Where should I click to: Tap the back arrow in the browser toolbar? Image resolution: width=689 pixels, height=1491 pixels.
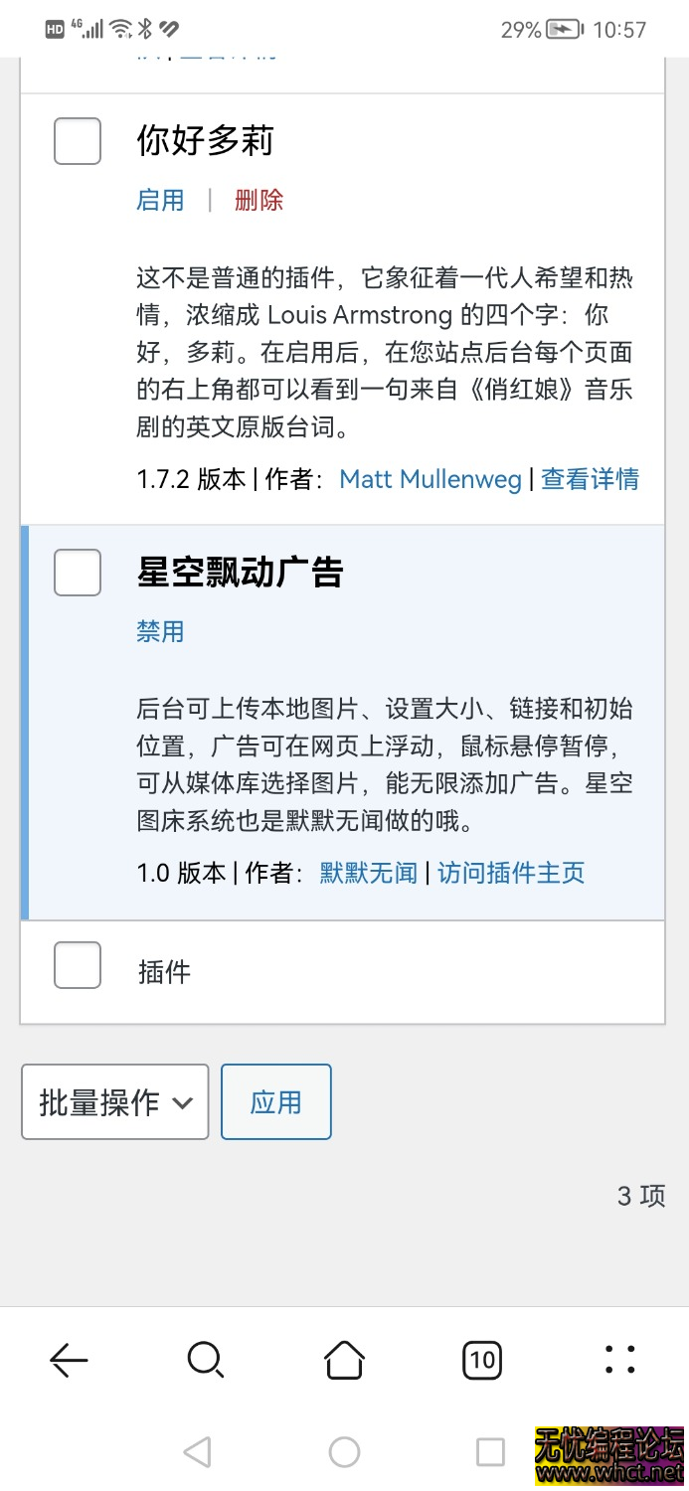[68, 1360]
